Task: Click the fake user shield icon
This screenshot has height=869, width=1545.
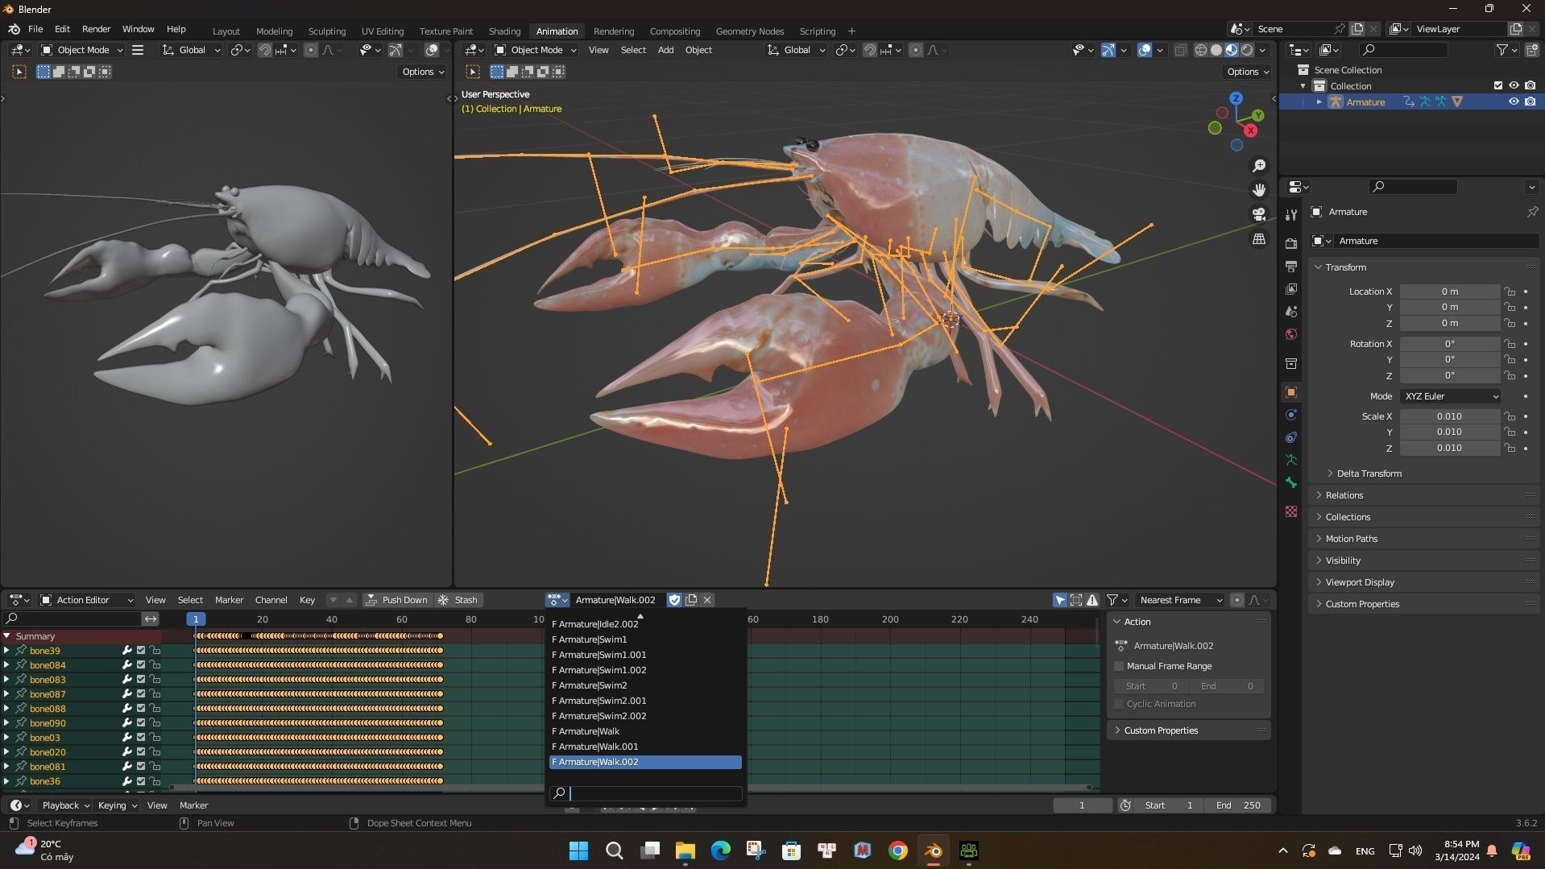Action: [x=674, y=600]
